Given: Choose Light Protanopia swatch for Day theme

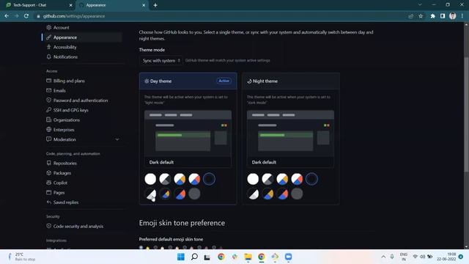Looking at the screenshot, I should (180, 179).
